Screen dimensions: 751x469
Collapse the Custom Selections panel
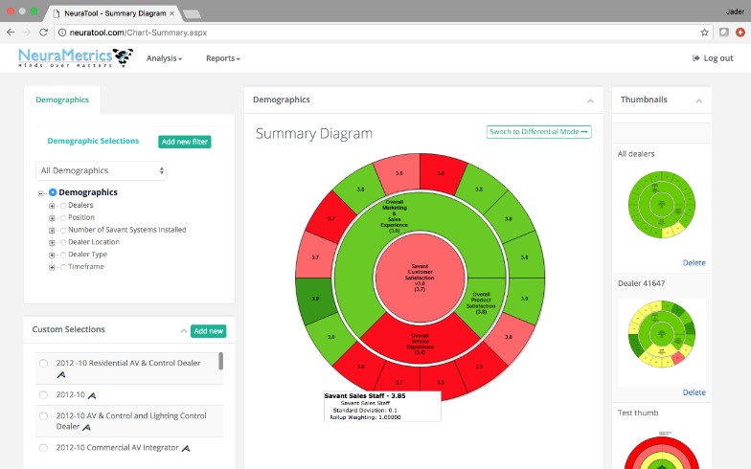(x=184, y=331)
